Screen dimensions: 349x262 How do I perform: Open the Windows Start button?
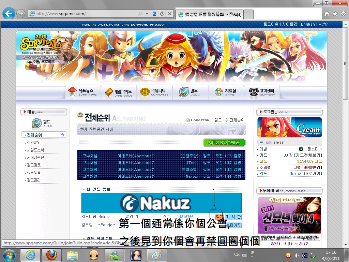pos(9,255)
